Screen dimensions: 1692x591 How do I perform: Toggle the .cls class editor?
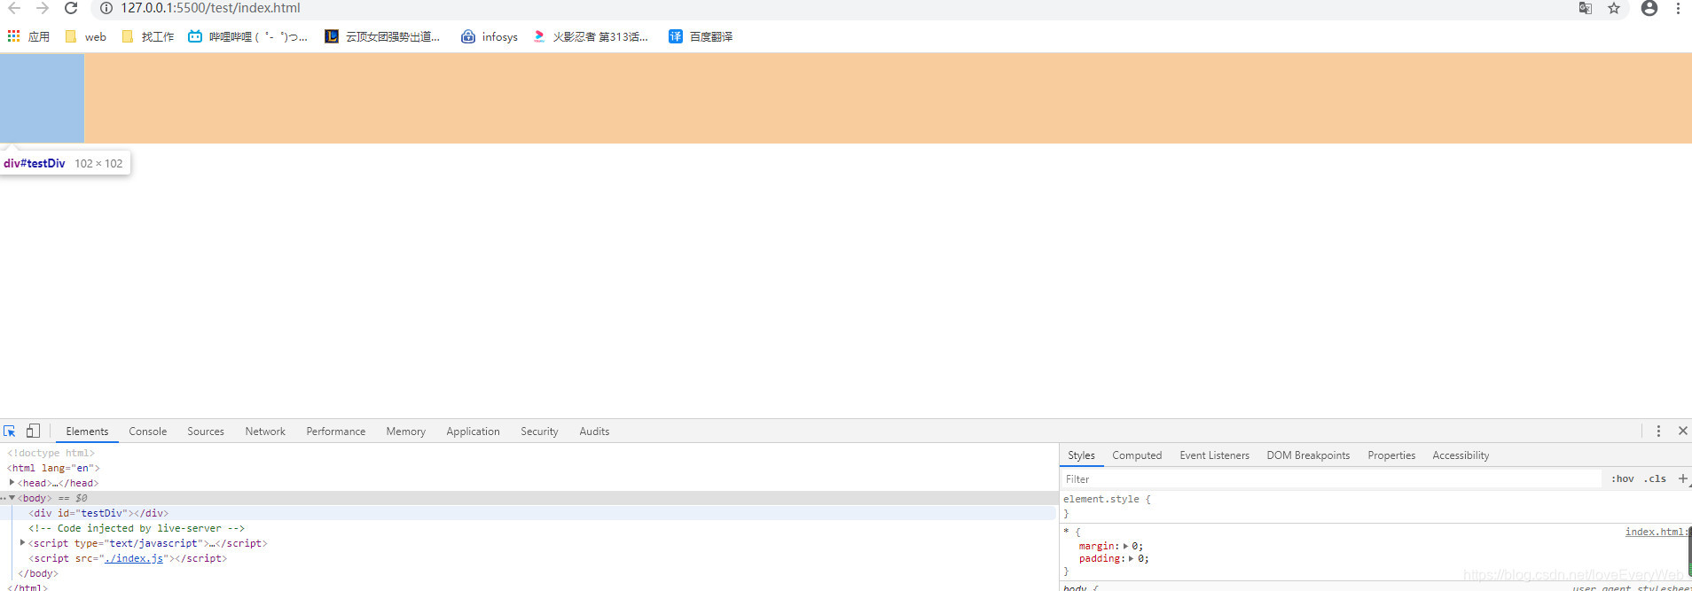1655,478
